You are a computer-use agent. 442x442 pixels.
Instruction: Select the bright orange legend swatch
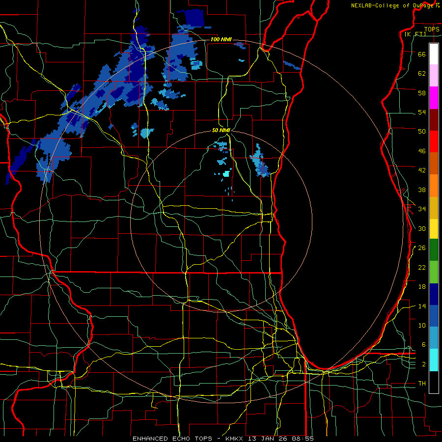point(434,186)
